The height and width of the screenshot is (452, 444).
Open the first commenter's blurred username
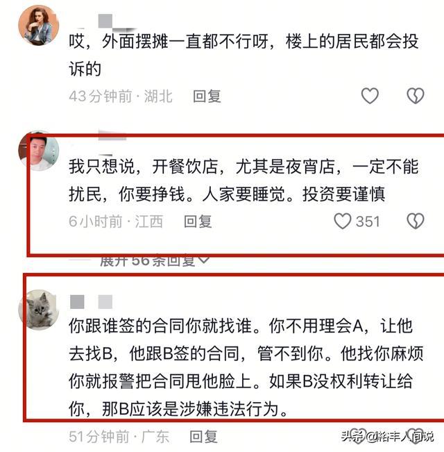click(x=105, y=22)
